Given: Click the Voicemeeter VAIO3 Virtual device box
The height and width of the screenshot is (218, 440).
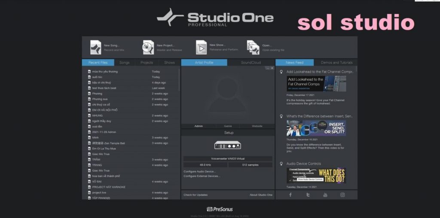Looking at the screenshot, I should 228,159.
